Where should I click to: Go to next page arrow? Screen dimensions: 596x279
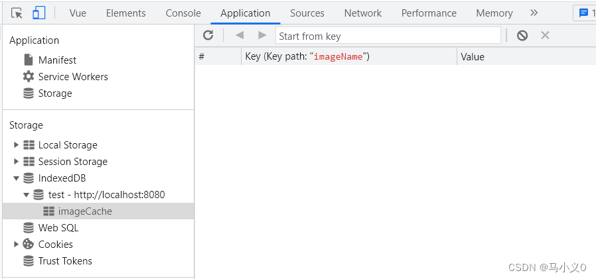coord(262,35)
